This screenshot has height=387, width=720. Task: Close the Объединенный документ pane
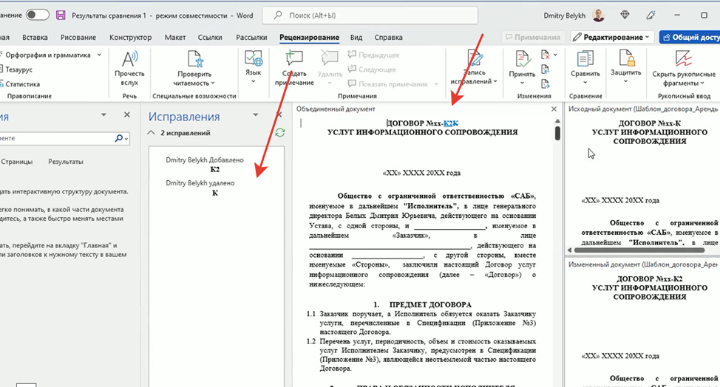554,109
